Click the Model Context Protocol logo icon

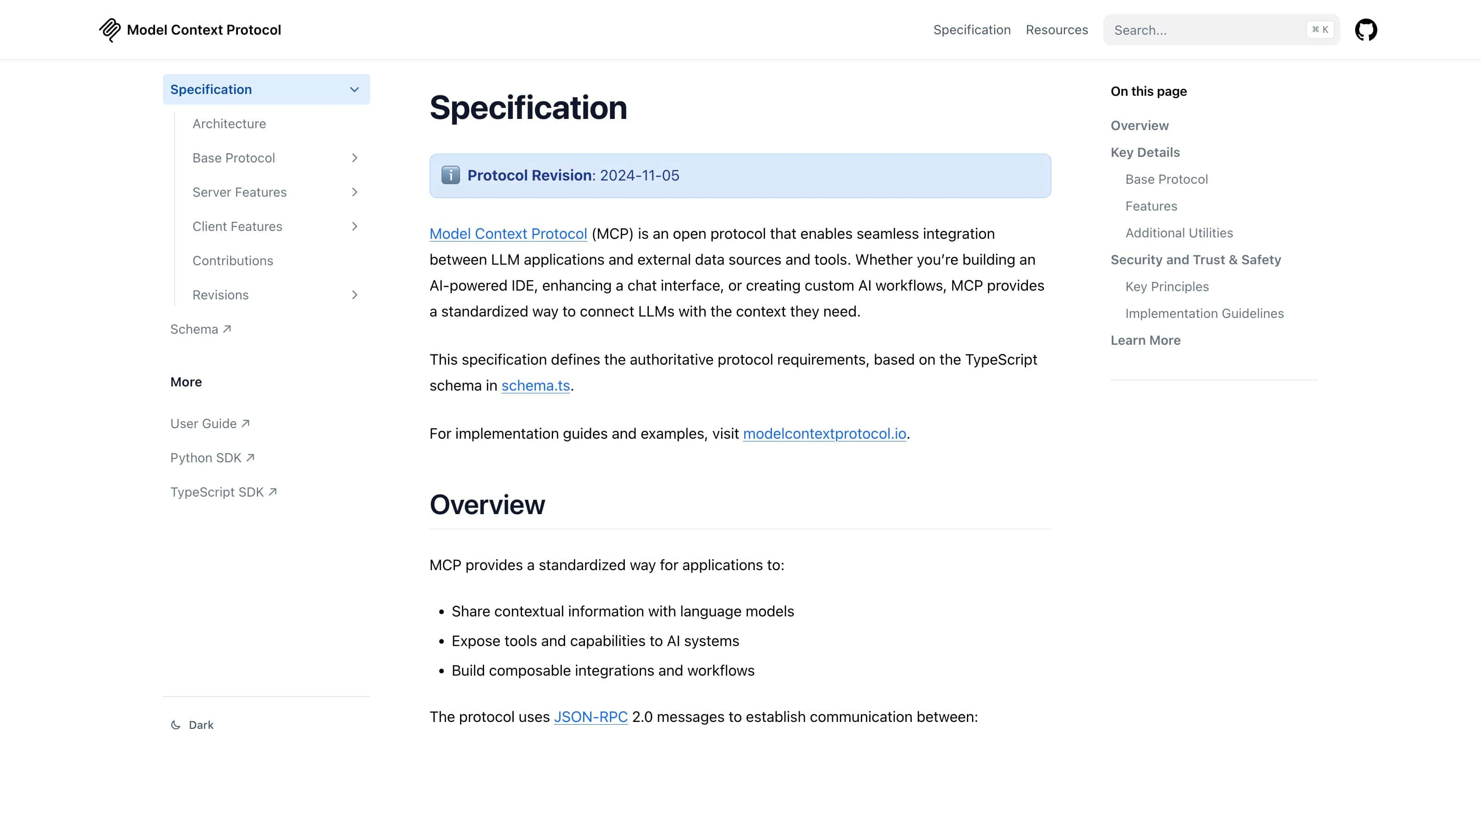[109, 30]
